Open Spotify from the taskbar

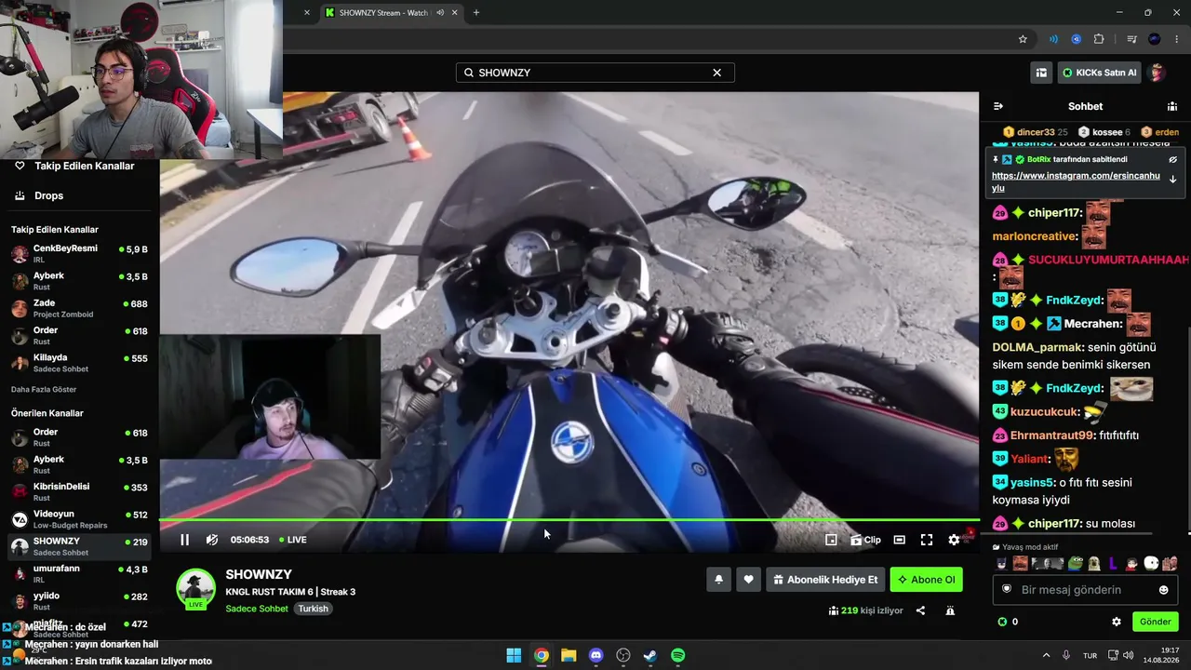678,655
